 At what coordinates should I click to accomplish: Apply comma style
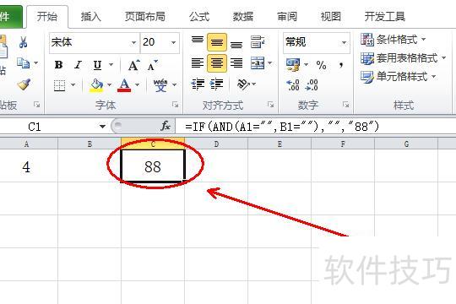(x=341, y=64)
